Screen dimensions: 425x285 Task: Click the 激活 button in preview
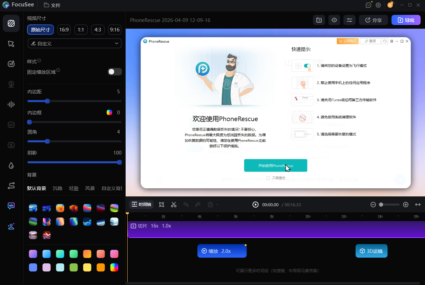(x=370, y=41)
